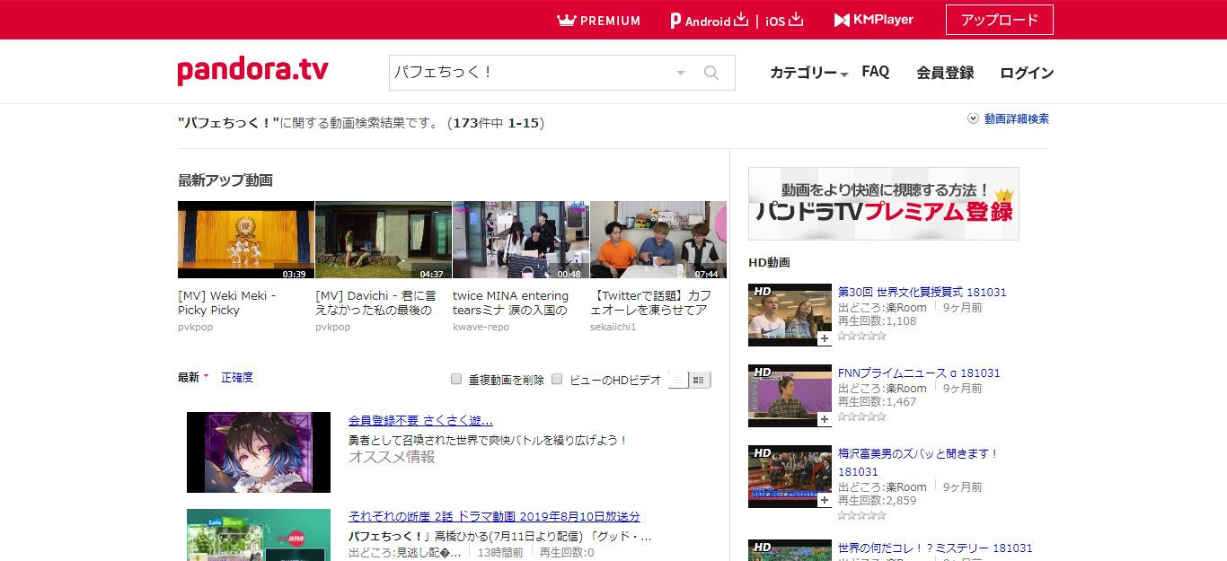The width and height of the screenshot is (1227, 561).
Task: Open the FAQ page
Action: coord(876,72)
